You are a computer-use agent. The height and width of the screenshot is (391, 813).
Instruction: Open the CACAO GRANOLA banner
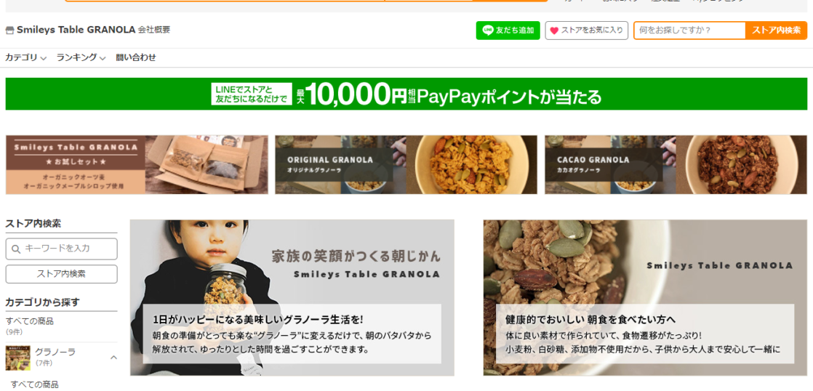click(676, 165)
